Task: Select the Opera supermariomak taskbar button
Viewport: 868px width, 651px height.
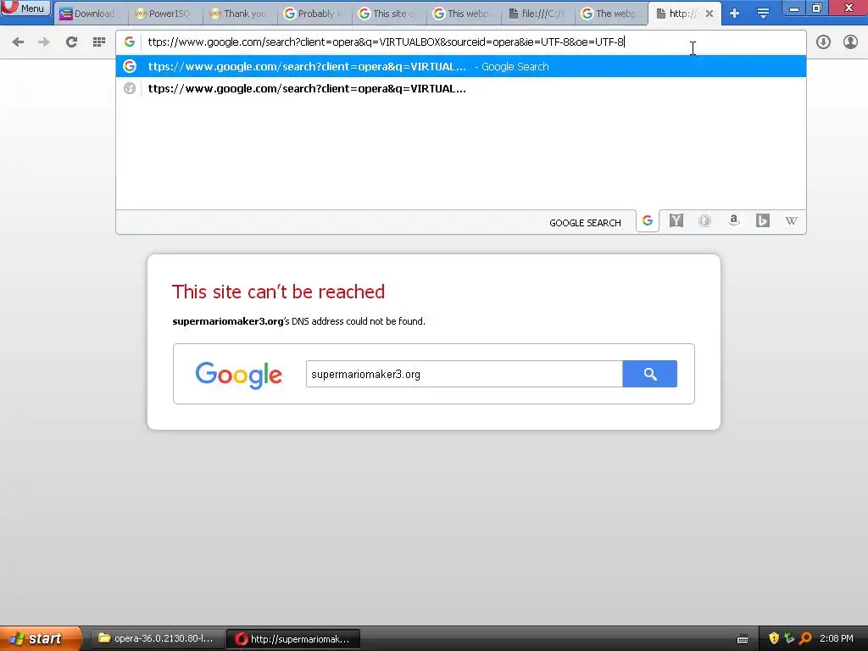Action: 293,639
